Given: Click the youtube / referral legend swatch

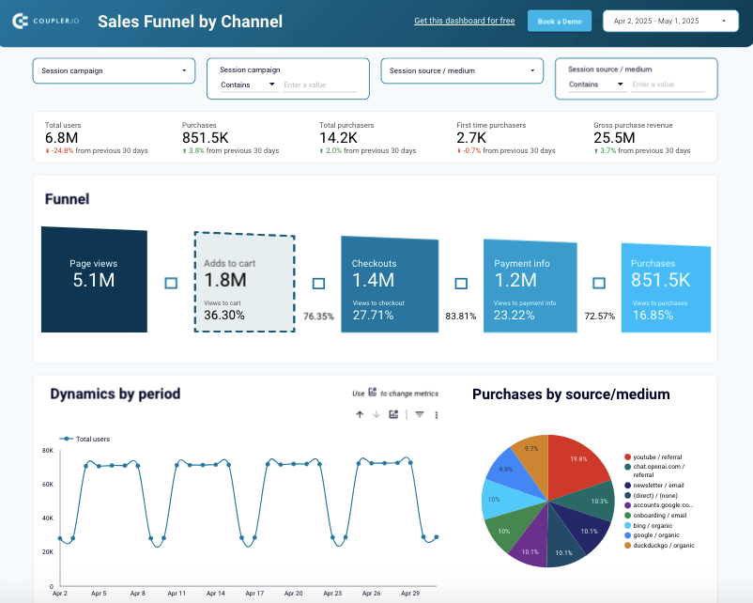Looking at the screenshot, I should [x=627, y=456].
